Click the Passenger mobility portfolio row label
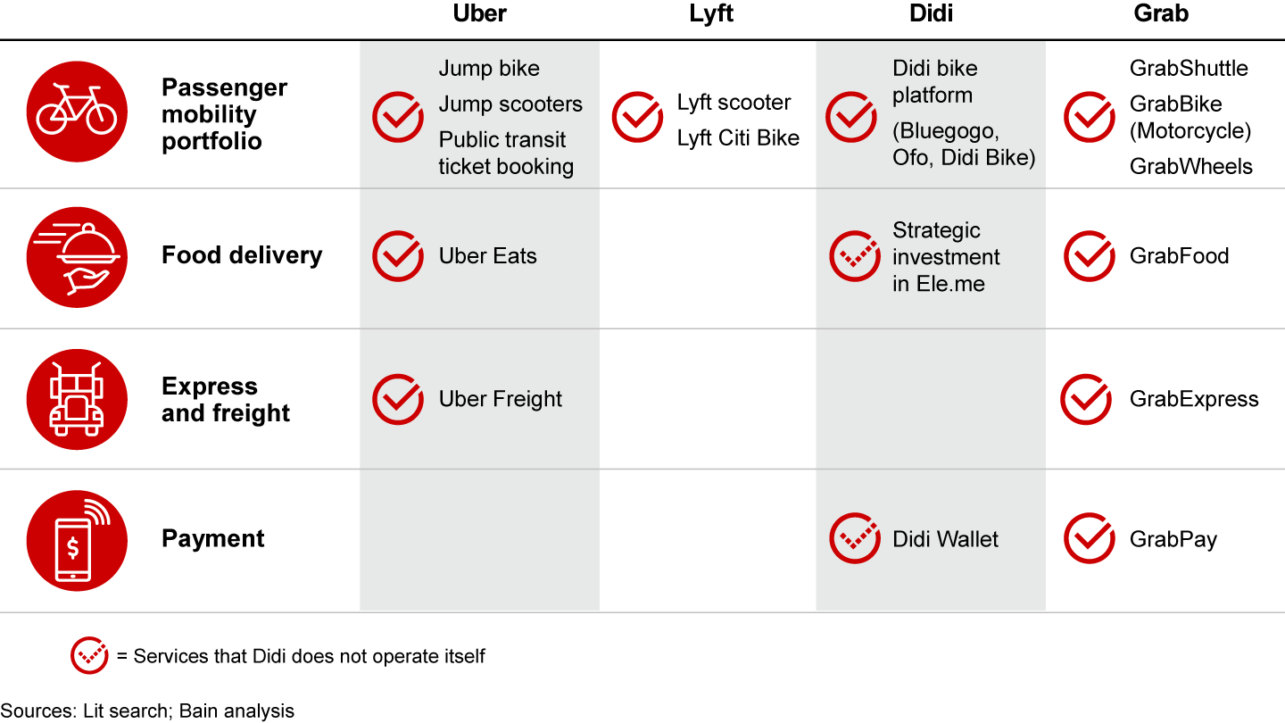The image size is (1285, 723). (x=224, y=114)
